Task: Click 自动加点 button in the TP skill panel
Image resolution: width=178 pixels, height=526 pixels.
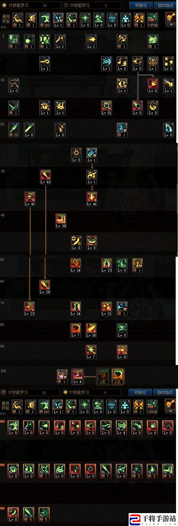Action: pyautogui.click(x=165, y=392)
